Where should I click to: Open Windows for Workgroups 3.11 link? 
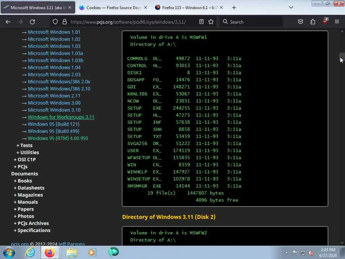pos(61,117)
